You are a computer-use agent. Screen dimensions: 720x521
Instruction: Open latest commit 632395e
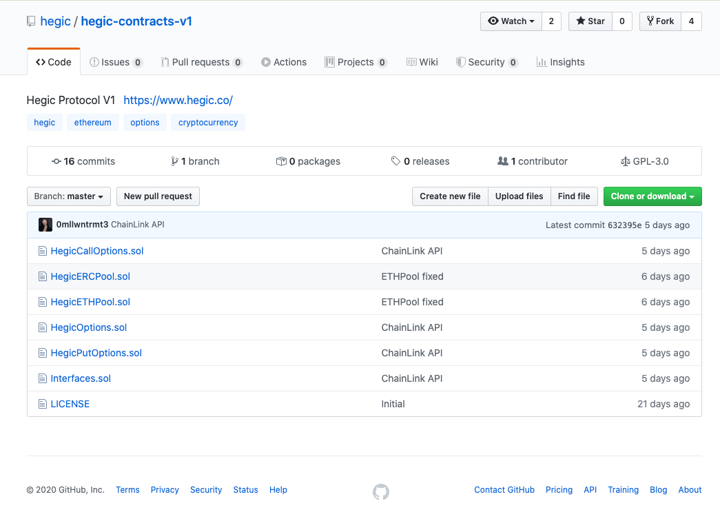click(x=624, y=225)
